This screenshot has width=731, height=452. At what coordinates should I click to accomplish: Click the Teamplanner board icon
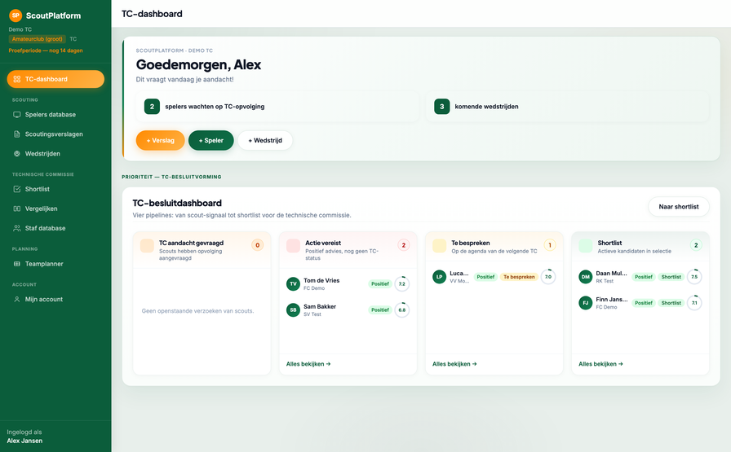coord(17,264)
